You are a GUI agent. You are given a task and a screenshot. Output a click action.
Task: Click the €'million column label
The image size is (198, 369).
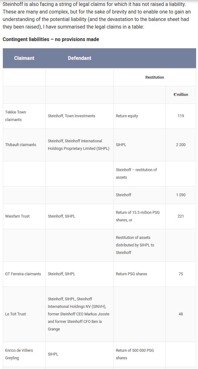(x=181, y=94)
